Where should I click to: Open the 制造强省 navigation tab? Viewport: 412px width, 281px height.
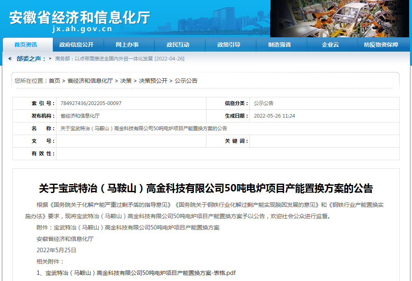(280, 45)
